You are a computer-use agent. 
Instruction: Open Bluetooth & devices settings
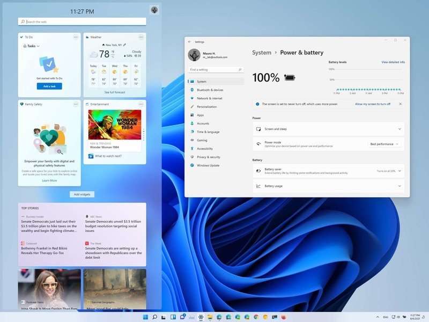(210, 90)
